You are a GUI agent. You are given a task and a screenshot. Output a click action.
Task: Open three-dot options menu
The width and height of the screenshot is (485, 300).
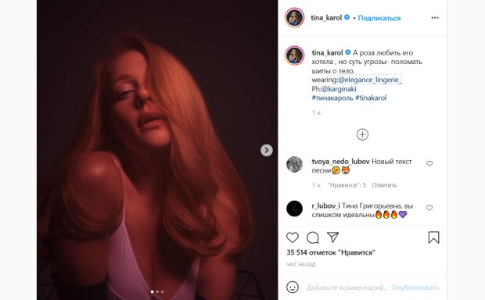[x=435, y=18]
